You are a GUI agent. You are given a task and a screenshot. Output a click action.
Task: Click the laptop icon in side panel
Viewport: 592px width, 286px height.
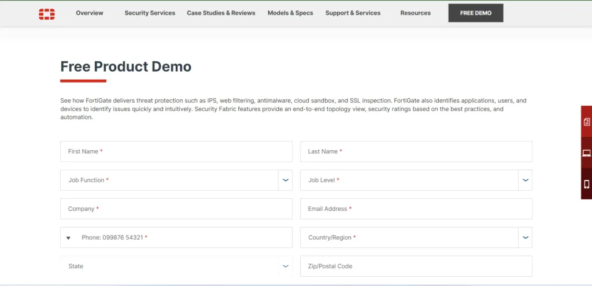tap(586, 153)
